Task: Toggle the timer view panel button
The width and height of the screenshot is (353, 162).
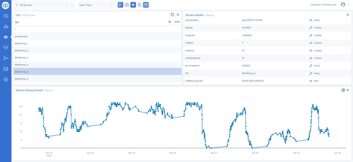Action: coord(139,5)
